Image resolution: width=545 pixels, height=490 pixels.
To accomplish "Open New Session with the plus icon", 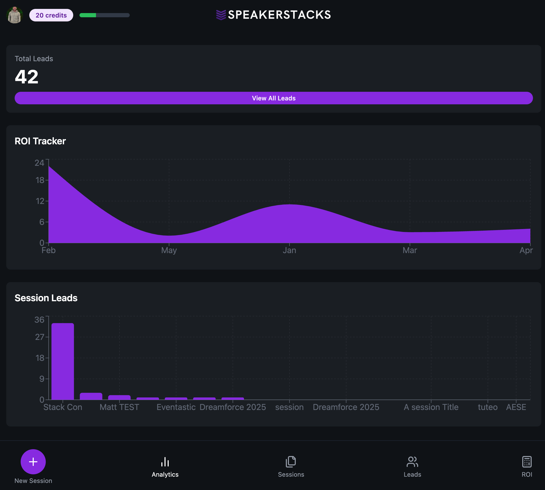I will [33, 461].
